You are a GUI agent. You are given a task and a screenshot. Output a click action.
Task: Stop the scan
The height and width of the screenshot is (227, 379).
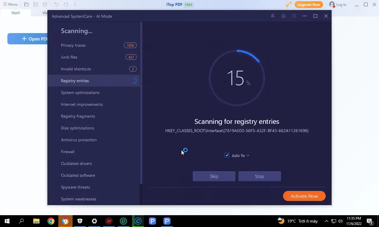(x=260, y=176)
